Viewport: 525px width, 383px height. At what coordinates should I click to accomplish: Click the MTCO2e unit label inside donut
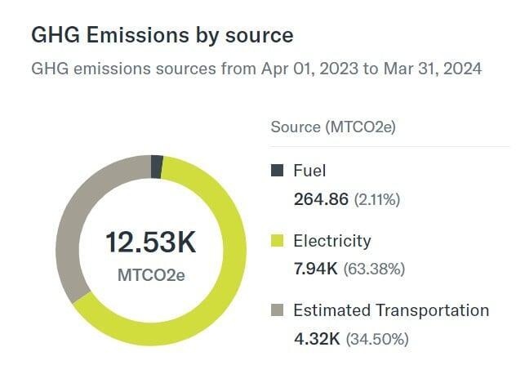[x=151, y=274]
